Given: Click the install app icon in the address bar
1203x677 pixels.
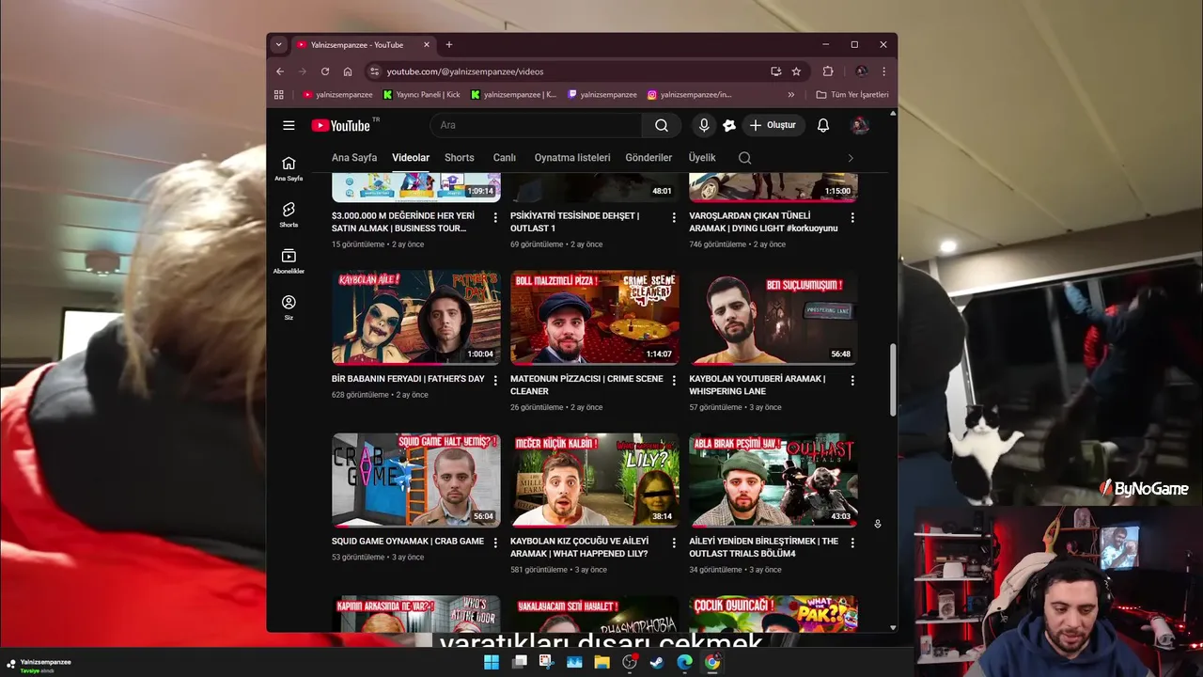Looking at the screenshot, I should (x=775, y=71).
